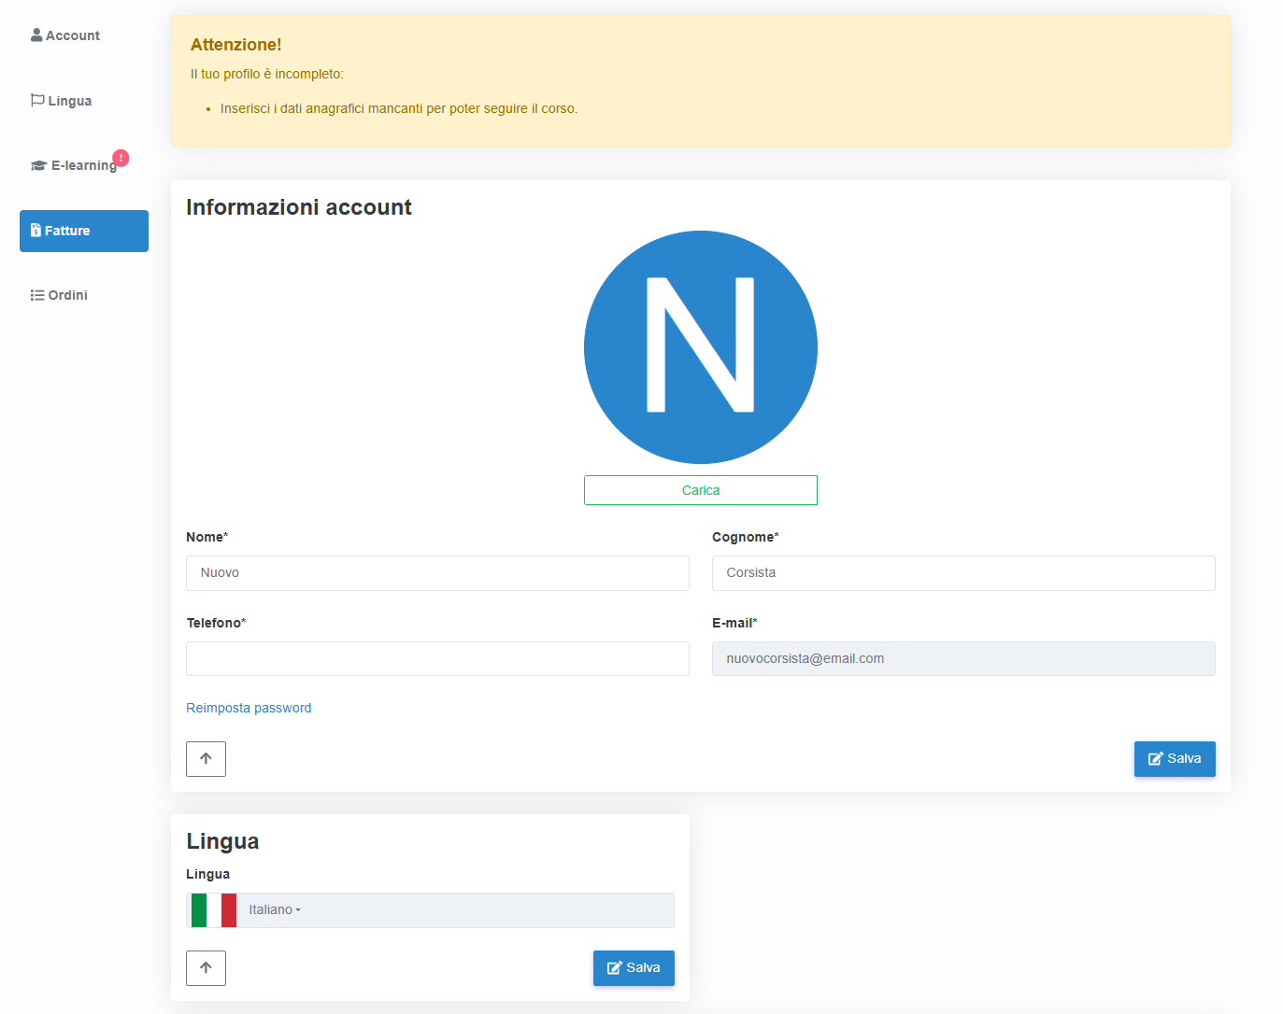Focus the Telefono input field
Viewport: 1283px width, 1014px height.
(437, 659)
